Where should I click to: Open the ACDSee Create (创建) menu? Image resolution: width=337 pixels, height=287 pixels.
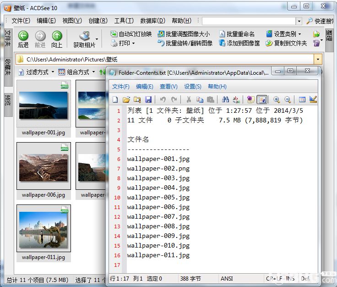tap(98, 21)
